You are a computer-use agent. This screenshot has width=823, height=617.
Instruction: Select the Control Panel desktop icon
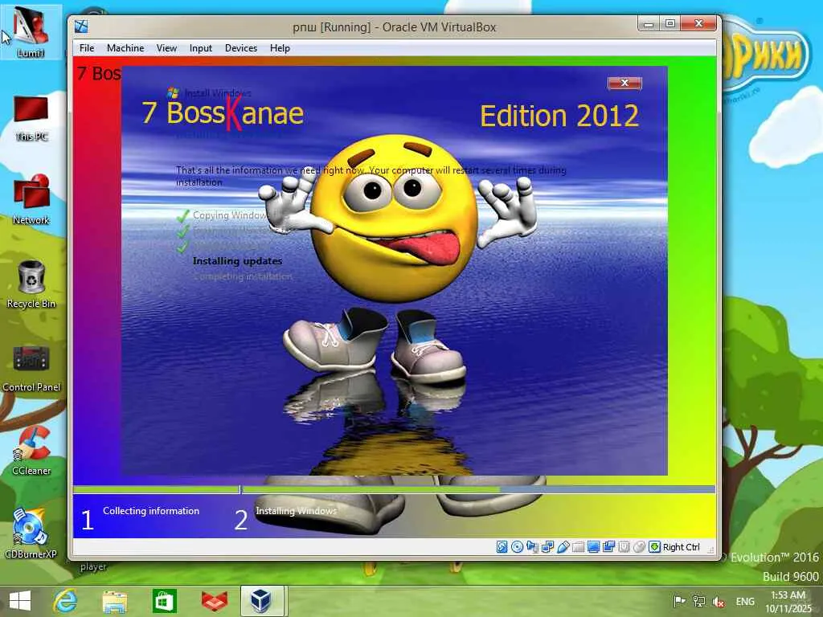click(31, 367)
